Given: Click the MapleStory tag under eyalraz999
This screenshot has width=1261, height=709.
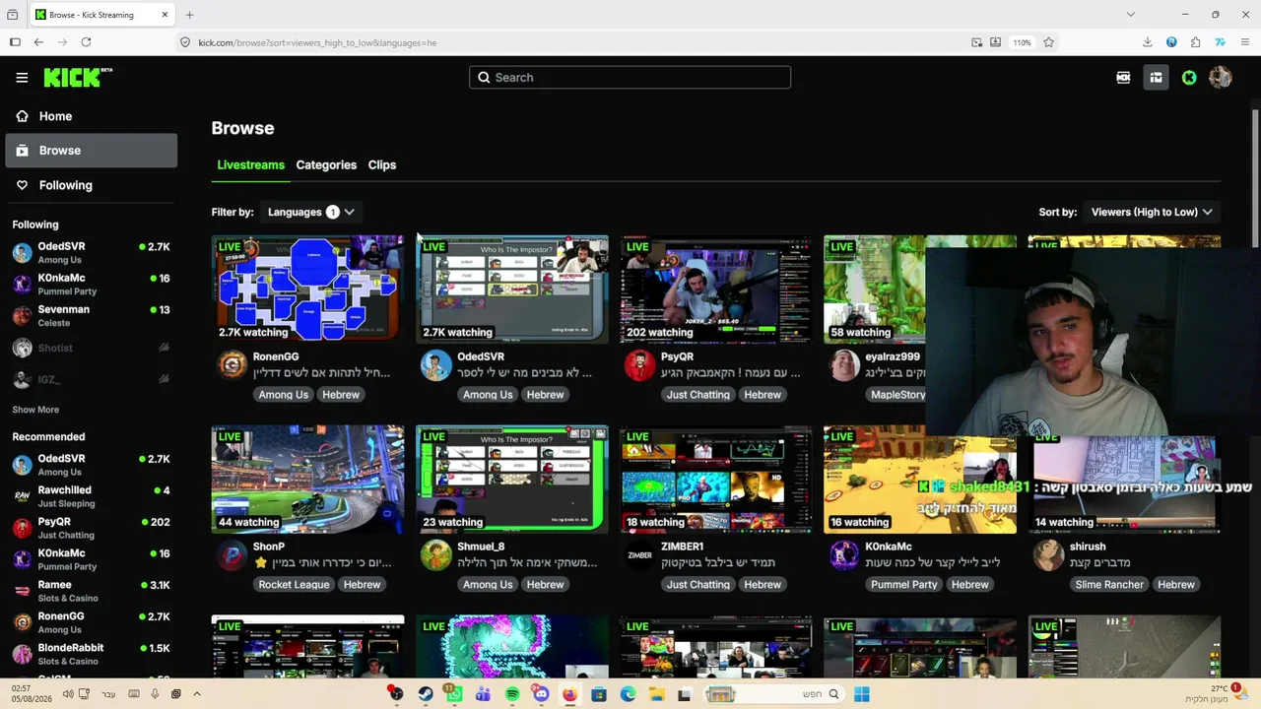Looking at the screenshot, I should (898, 395).
